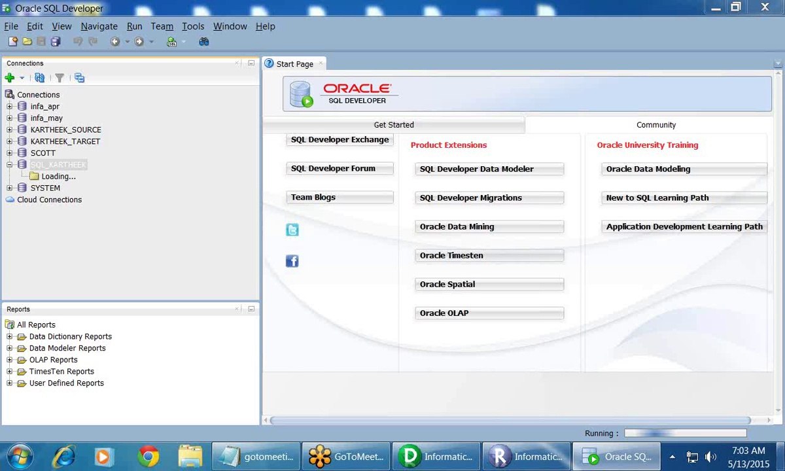Click the SQL Developer Forum button
The height and width of the screenshot is (471, 785).
pyautogui.click(x=340, y=169)
